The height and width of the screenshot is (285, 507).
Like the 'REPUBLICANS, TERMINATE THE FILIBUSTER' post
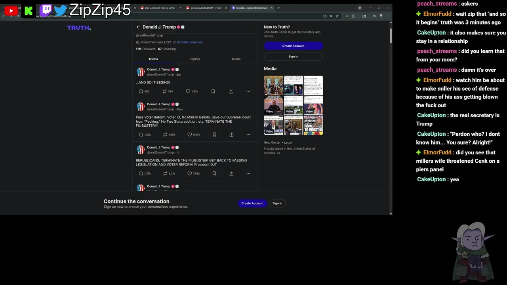(x=189, y=173)
